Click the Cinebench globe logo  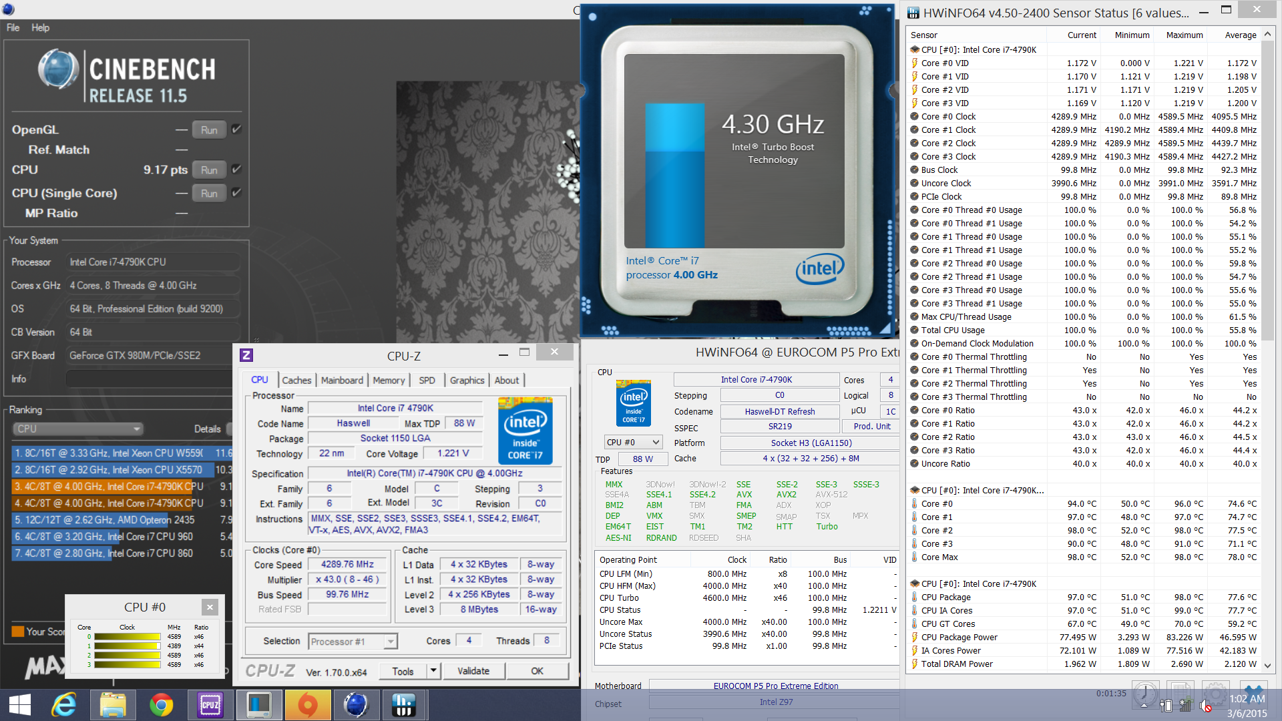59,69
